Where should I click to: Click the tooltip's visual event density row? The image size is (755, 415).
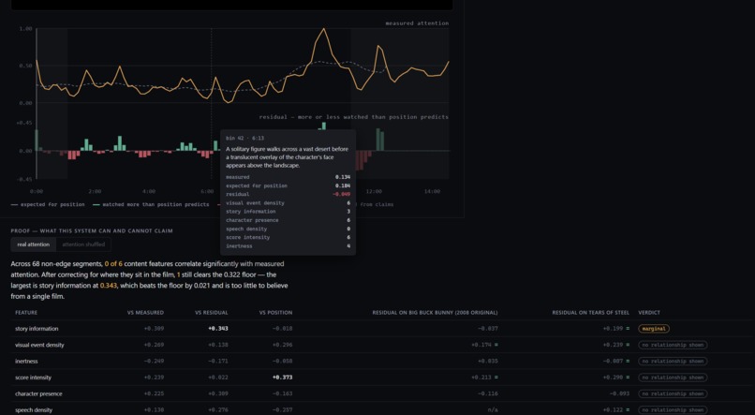[288, 203]
